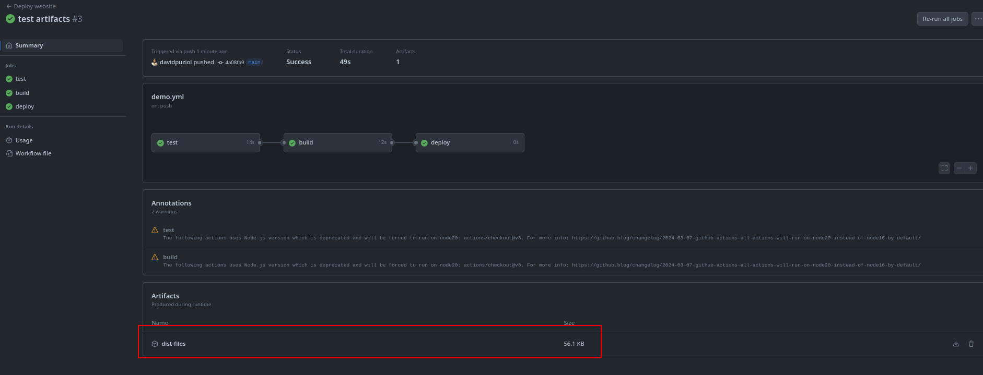Open commit 4a08fa9 link

coord(234,62)
